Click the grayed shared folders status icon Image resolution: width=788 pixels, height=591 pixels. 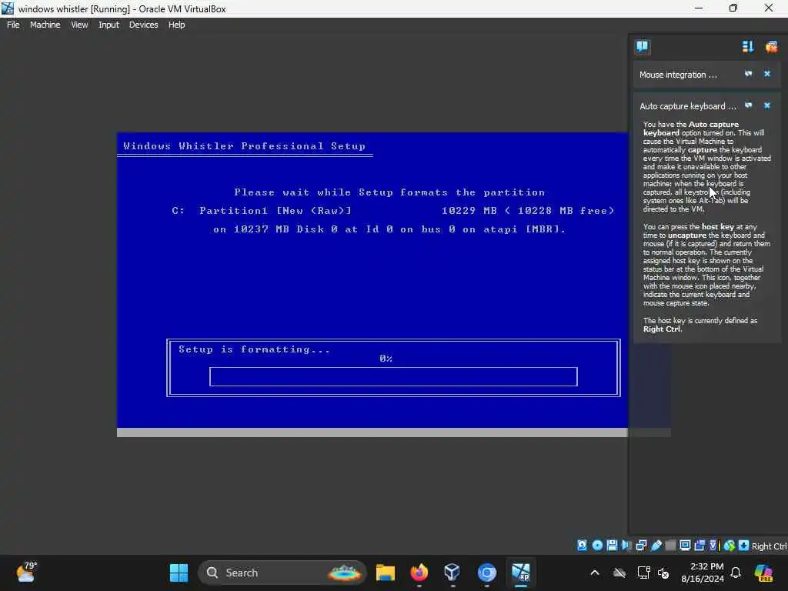coord(670,546)
